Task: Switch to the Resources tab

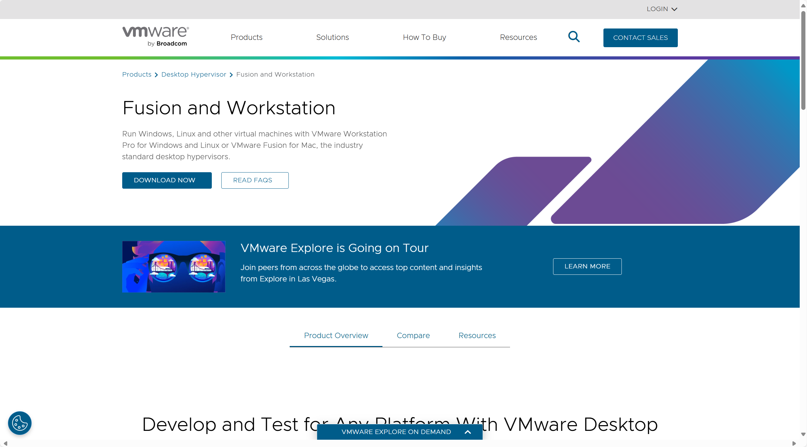Action: [x=477, y=336]
